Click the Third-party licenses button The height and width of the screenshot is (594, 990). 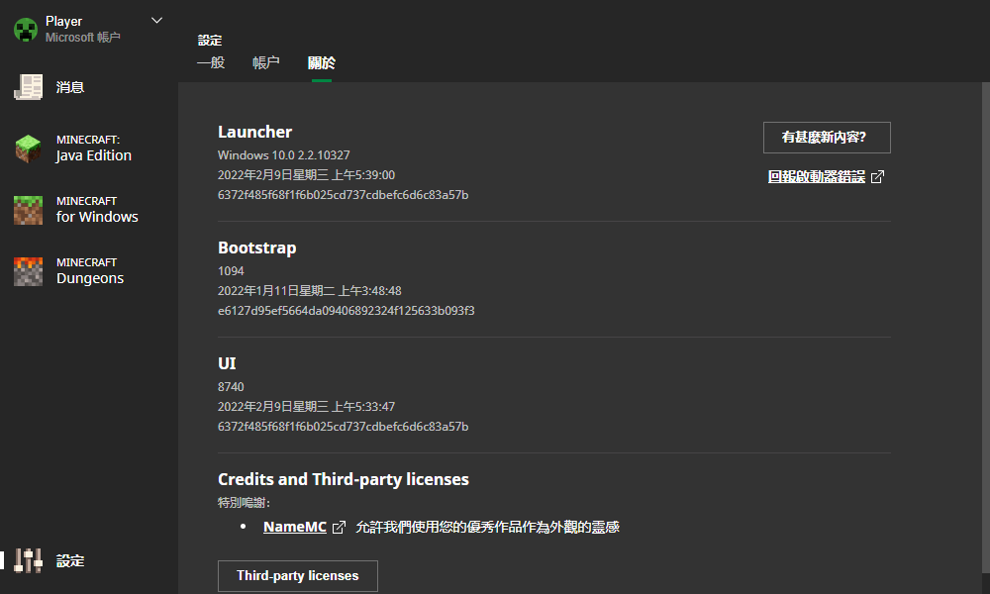tap(298, 576)
